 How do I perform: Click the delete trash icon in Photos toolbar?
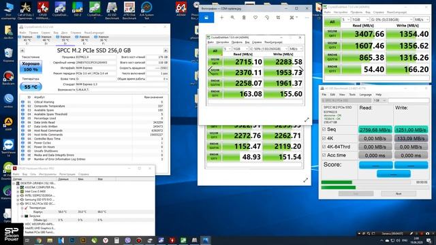(244, 18)
